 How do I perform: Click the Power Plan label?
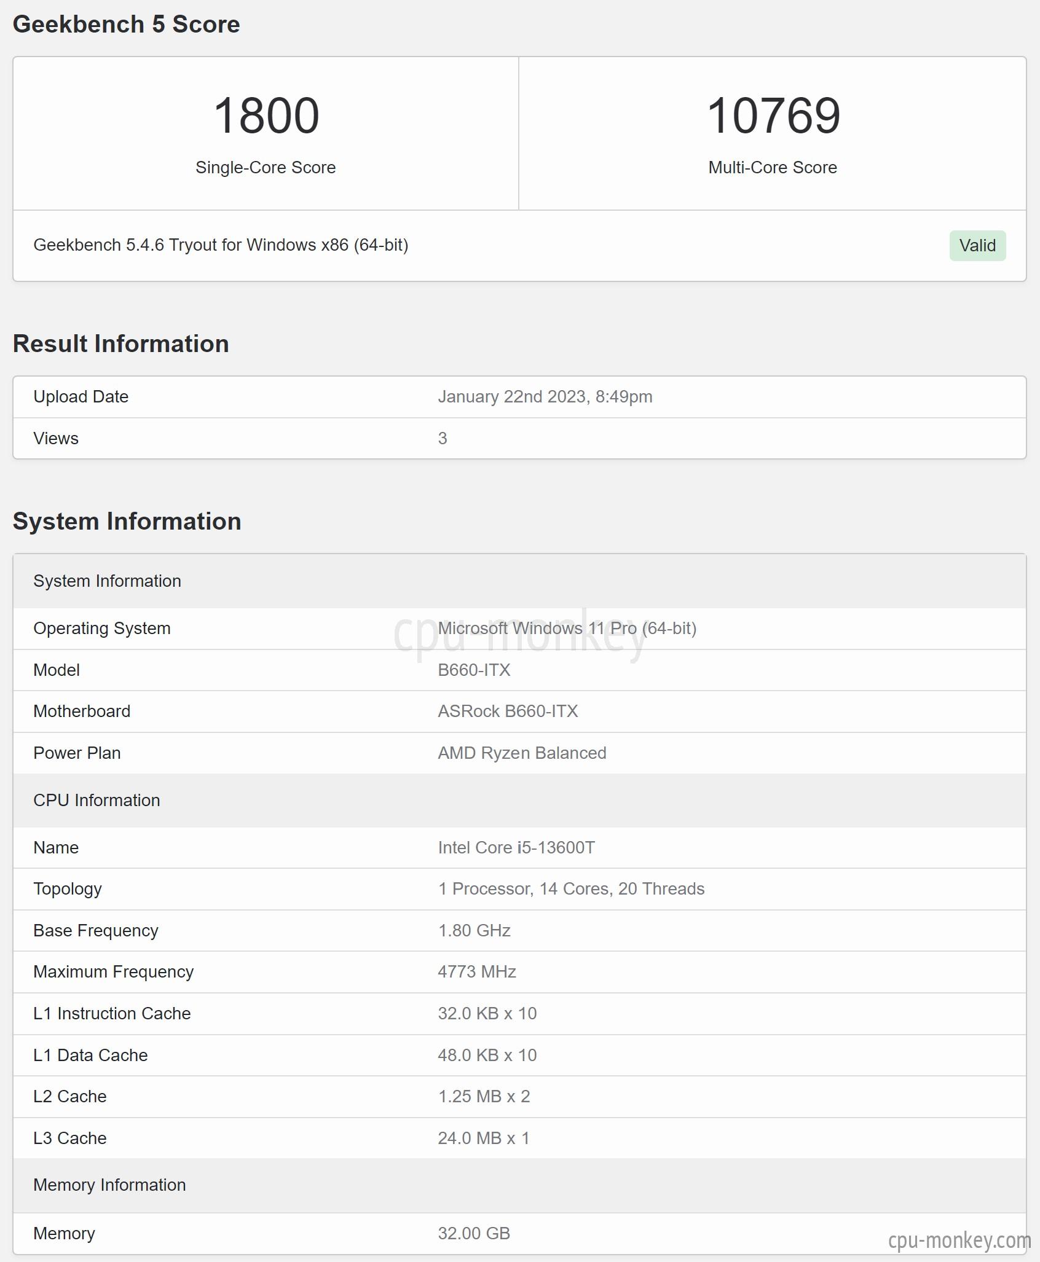77,753
